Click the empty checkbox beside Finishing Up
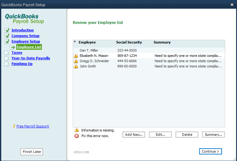237x161 pixels. point(7,64)
